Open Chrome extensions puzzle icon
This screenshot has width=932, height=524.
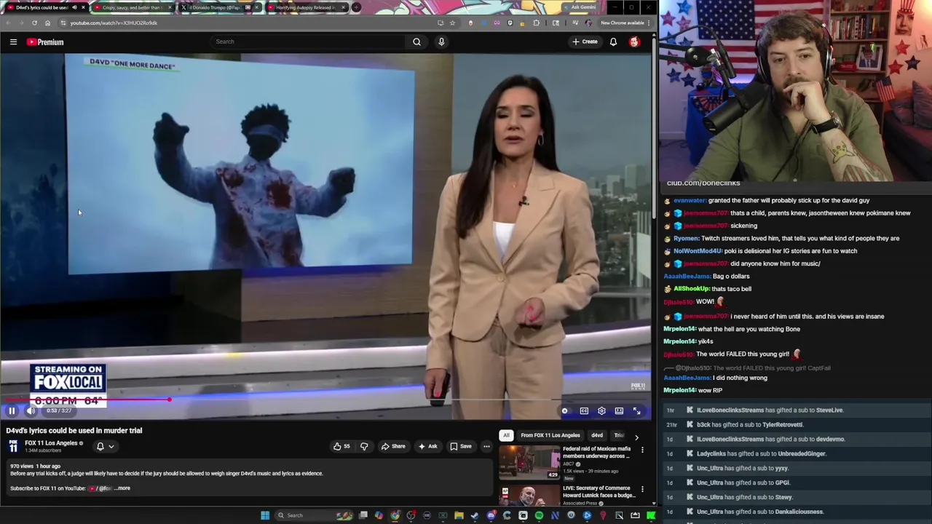[x=536, y=23]
